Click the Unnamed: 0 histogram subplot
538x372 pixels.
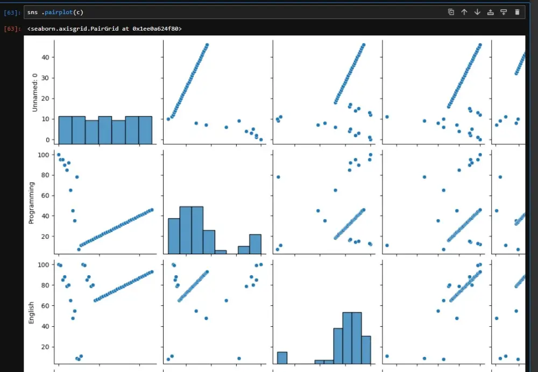tap(105, 92)
